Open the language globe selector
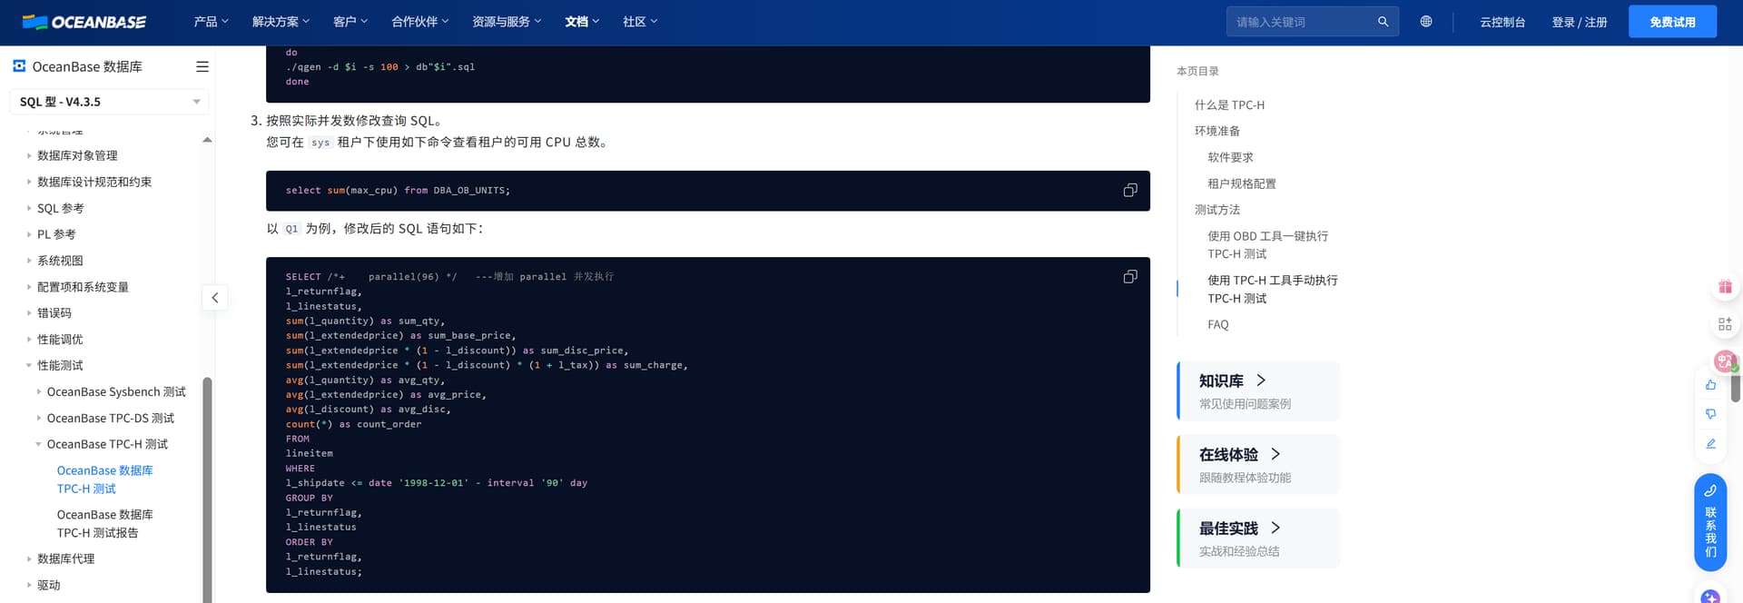Image resolution: width=1743 pixels, height=603 pixels. coord(1426,22)
